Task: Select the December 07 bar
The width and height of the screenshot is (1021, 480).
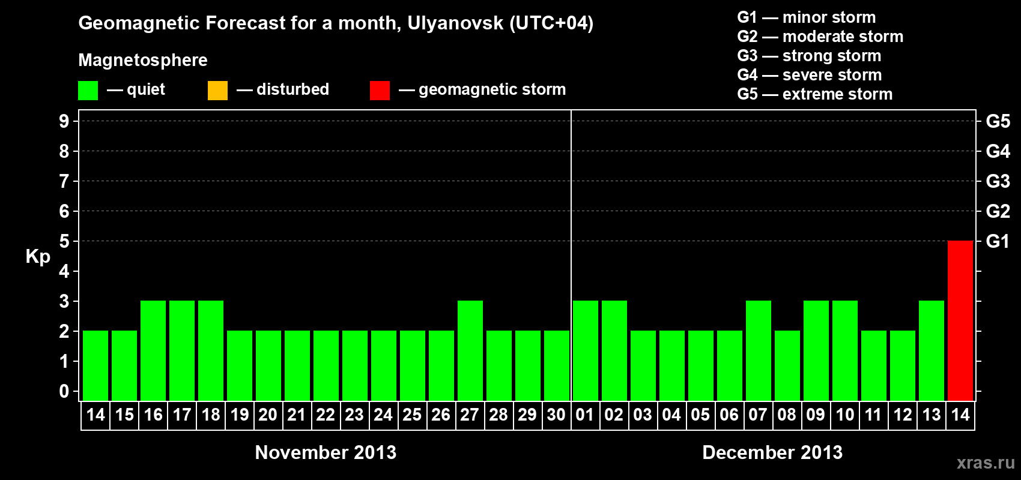Action: pyautogui.click(x=759, y=350)
